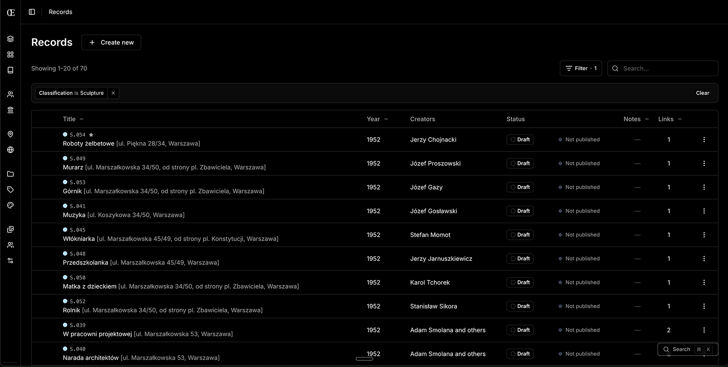This screenshot has width=728, height=367.
Task: Open the image gallery icon in sidebar
Action: pyautogui.click(x=10, y=229)
